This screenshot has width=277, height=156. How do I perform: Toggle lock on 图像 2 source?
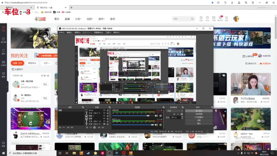(x=108, y=116)
